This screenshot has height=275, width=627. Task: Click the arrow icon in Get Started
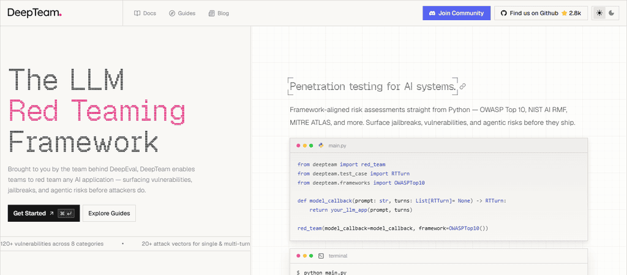click(x=51, y=213)
